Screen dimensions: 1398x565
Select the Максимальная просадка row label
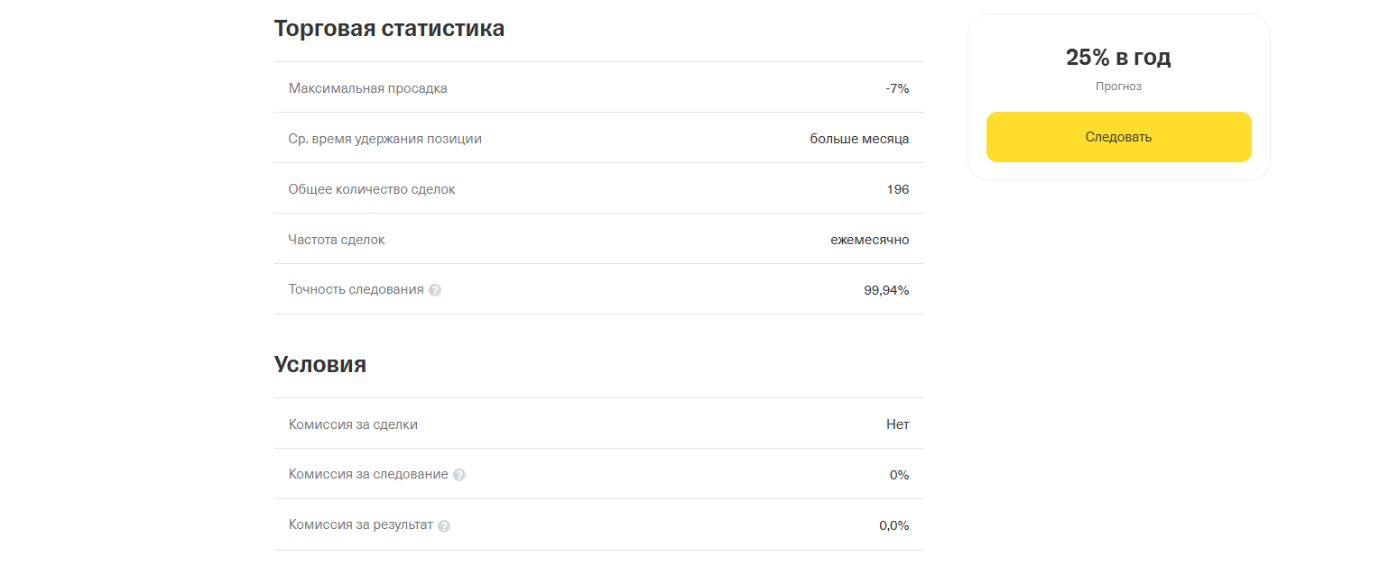pos(367,88)
